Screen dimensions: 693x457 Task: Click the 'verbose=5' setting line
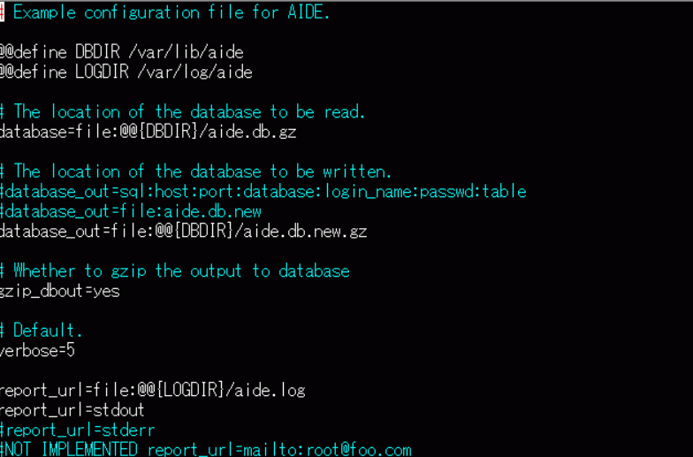37,350
